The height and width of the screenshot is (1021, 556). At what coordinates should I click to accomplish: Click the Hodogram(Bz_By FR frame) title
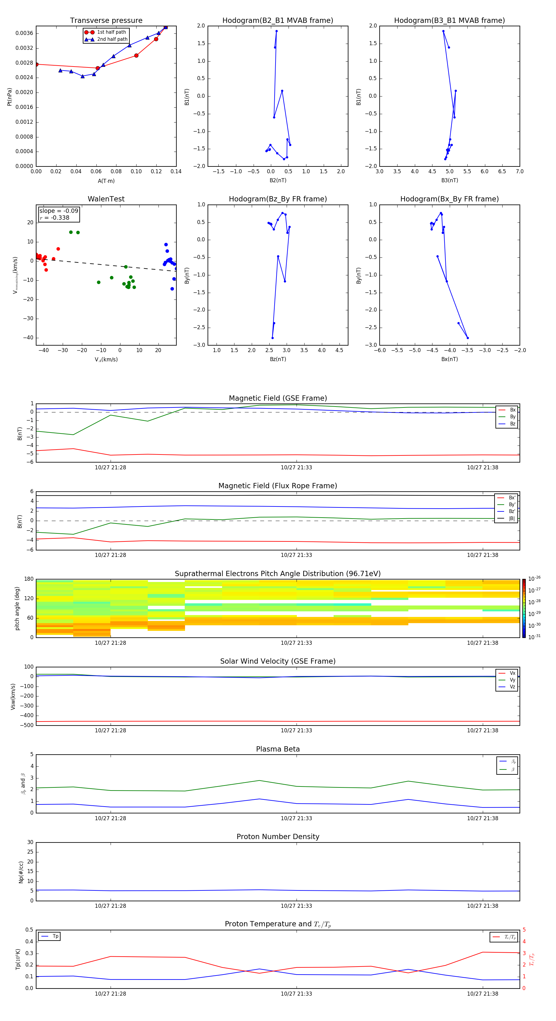(278, 199)
